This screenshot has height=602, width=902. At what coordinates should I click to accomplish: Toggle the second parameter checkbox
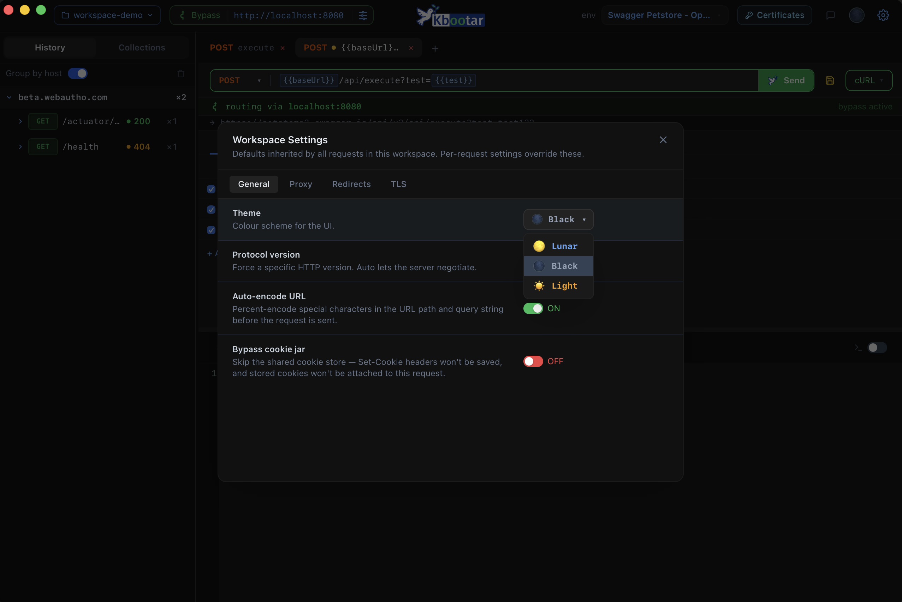pyautogui.click(x=211, y=210)
